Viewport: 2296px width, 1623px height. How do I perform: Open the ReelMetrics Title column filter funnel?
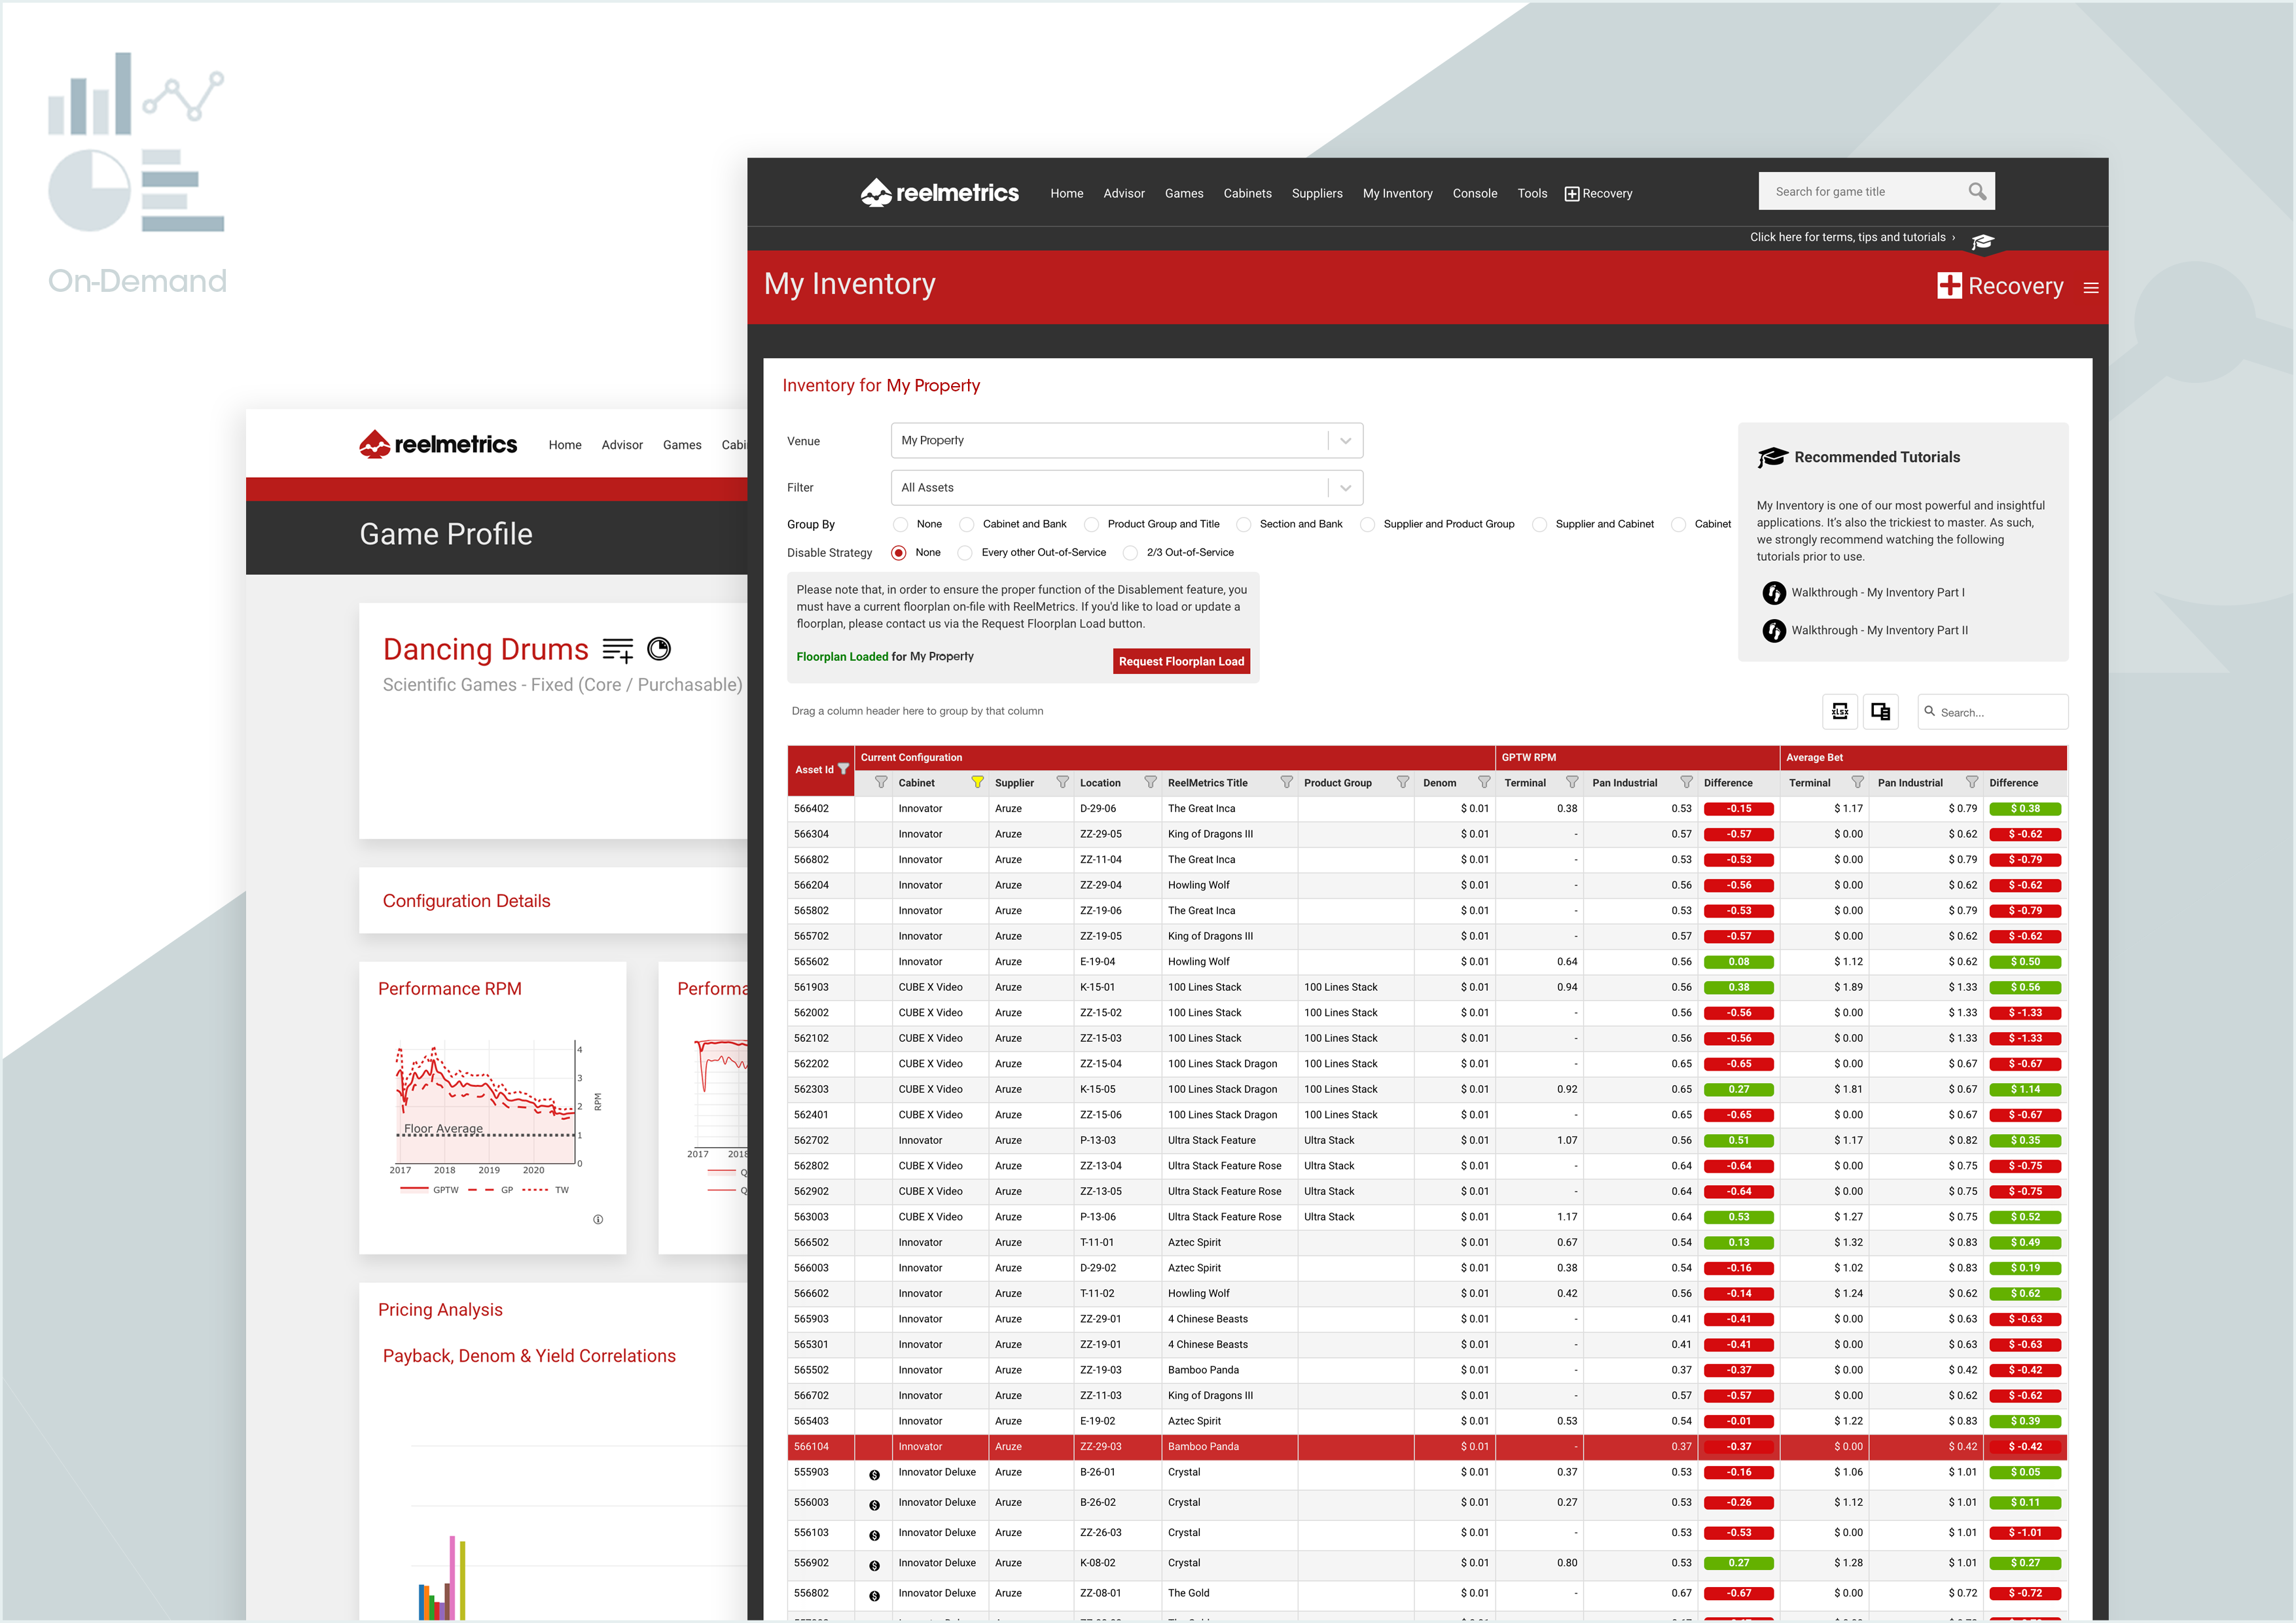(x=1286, y=782)
